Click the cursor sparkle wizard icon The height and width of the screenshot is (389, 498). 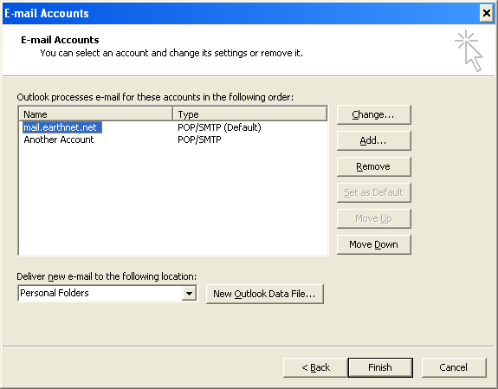[x=469, y=50]
